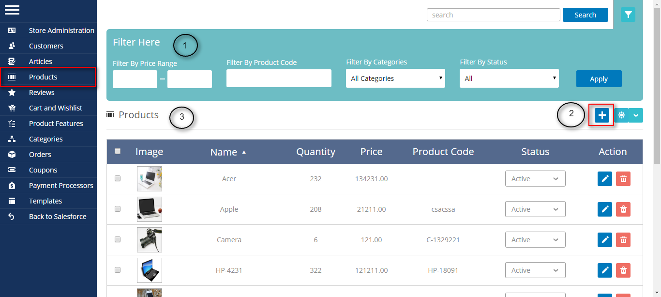Image resolution: width=661 pixels, height=297 pixels.
Task: Click the filter funnel icon
Action: (x=628, y=15)
